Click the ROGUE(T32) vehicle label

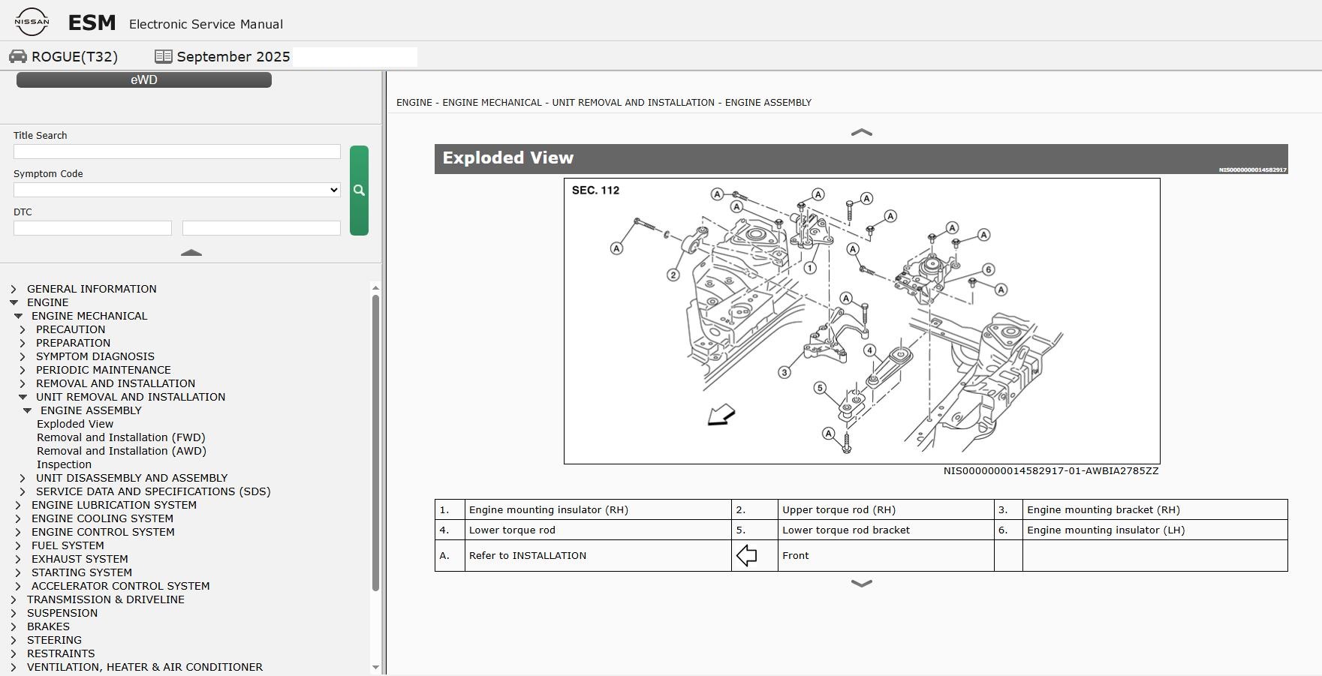74,57
